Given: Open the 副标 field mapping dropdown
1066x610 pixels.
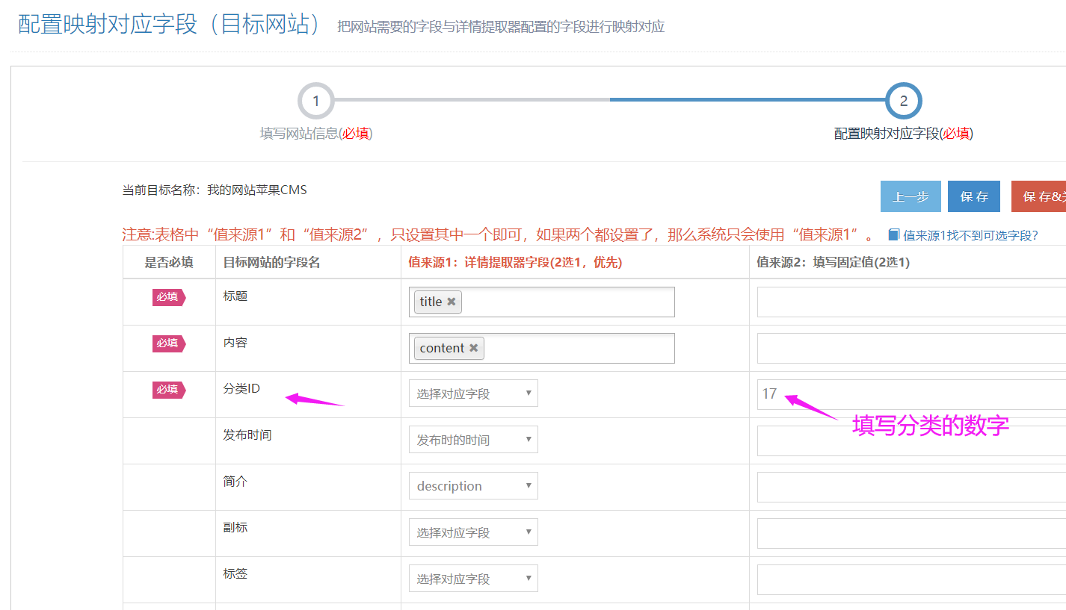Looking at the screenshot, I should (473, 532).
